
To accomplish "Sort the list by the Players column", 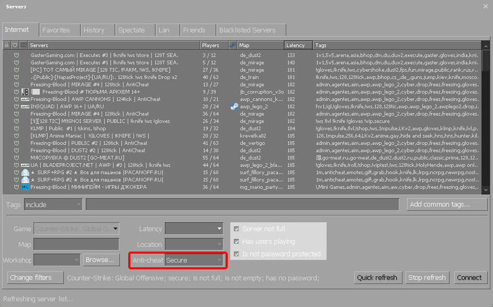I will 214,46.
